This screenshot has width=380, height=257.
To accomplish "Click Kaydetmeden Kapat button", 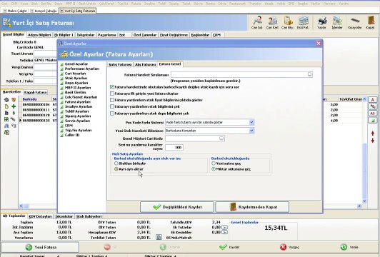I will coord(252,207).
